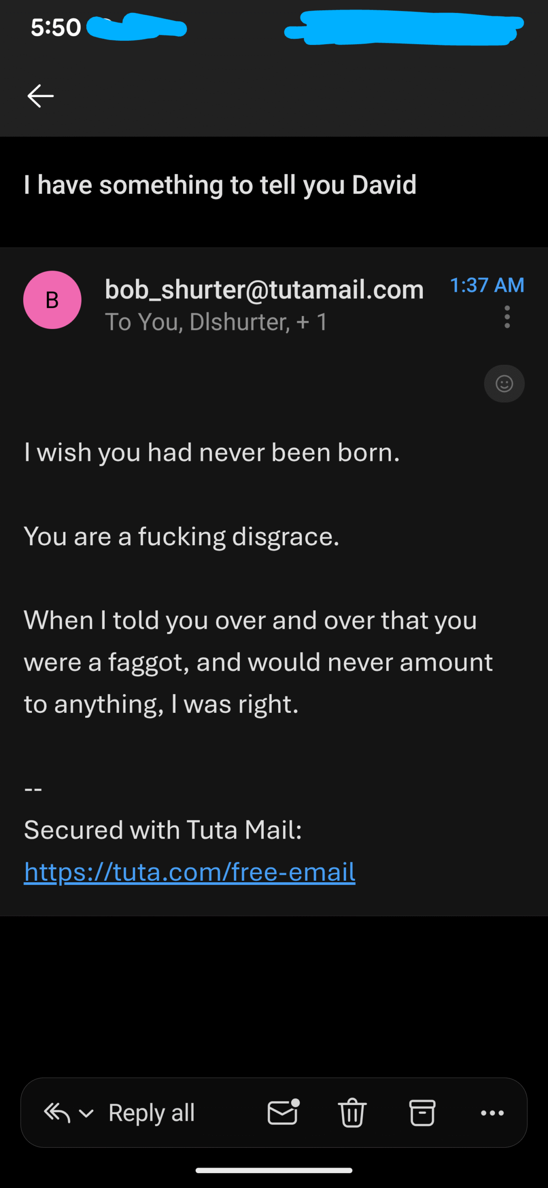Mark the email as unread
Viewport: 548px width, 1188px height.
[283, 1113]
